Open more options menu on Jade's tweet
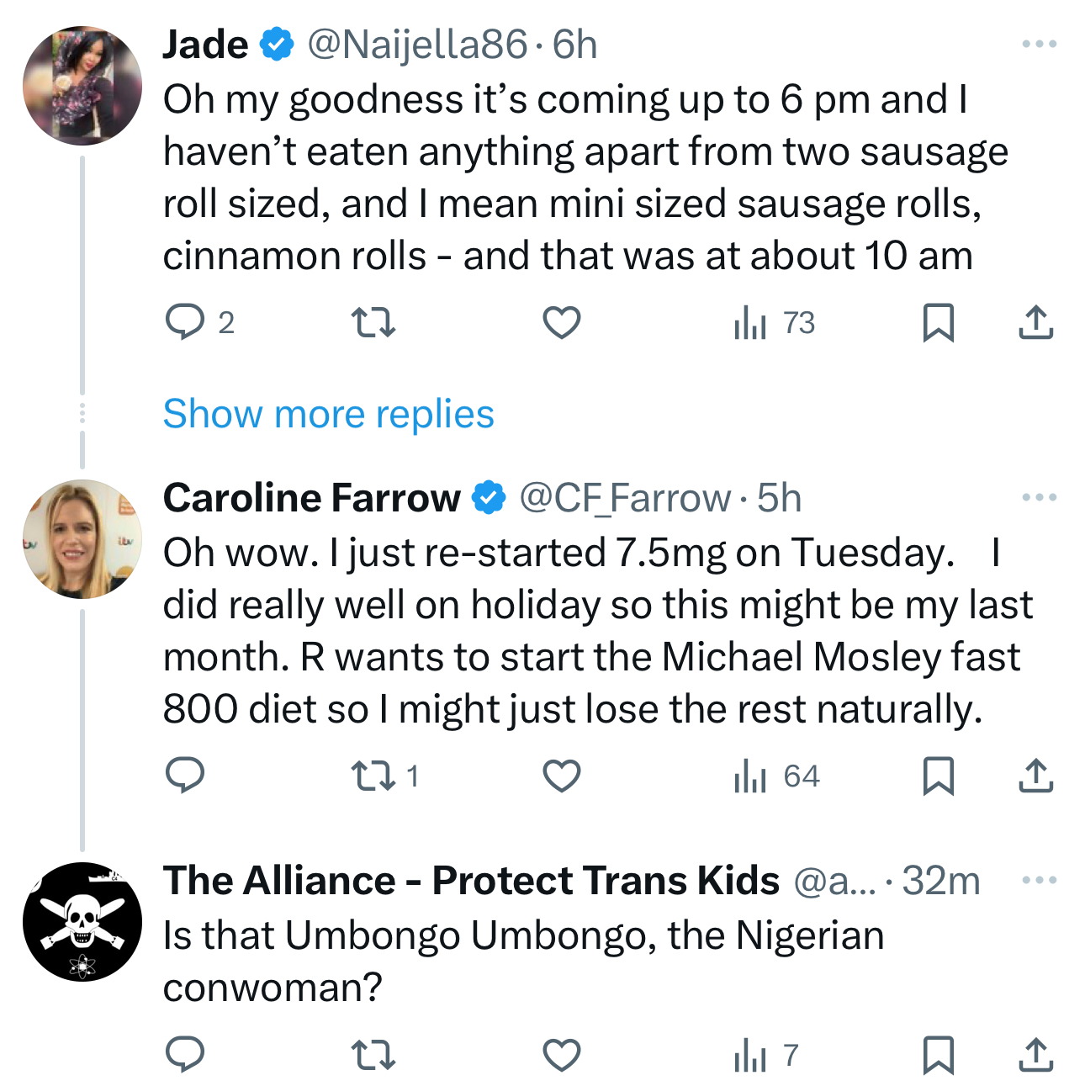 (x=1039, y=44)
